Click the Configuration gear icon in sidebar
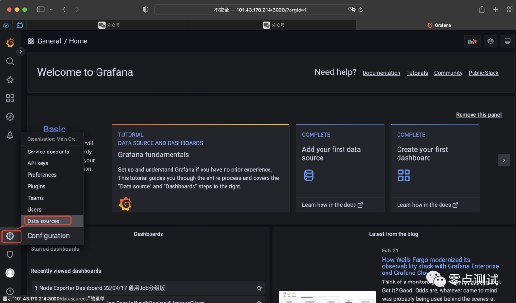The image size is (516, 303). [x=10, y=236]
